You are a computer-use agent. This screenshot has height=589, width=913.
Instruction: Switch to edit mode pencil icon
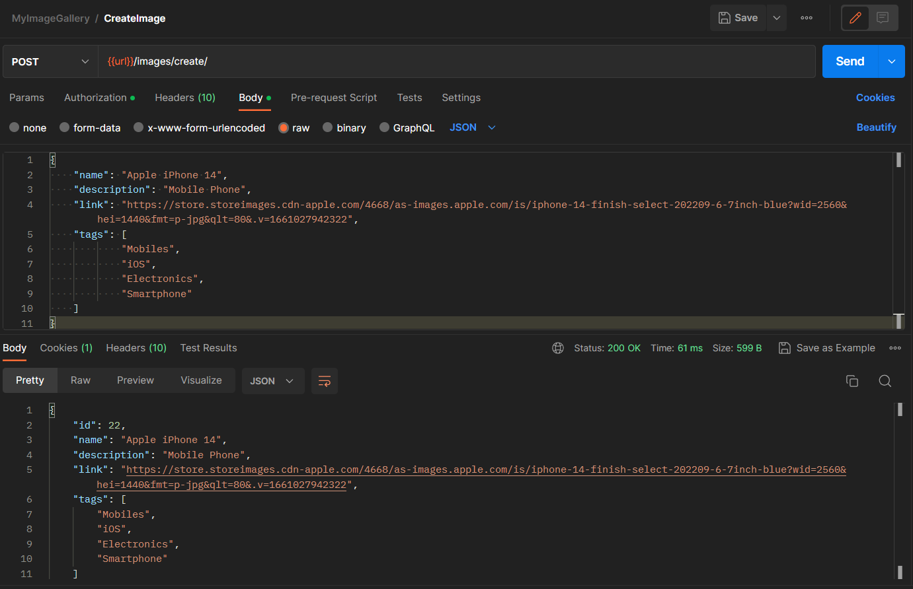[x=855, y=18]
